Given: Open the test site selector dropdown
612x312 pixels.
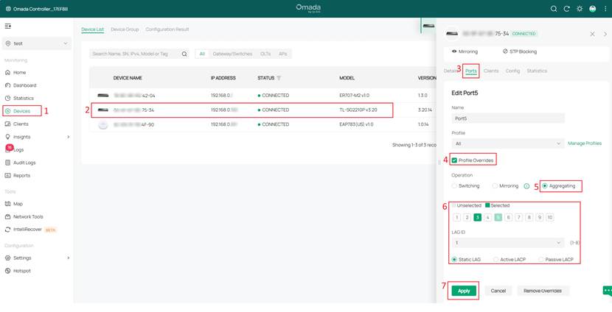Looking at the screenshot, I should [36, 43].
